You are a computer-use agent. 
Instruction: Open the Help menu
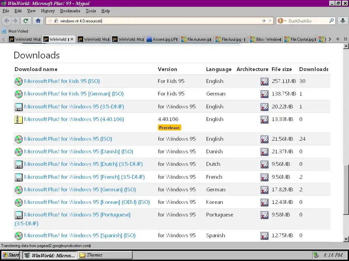tap(106, 11)
